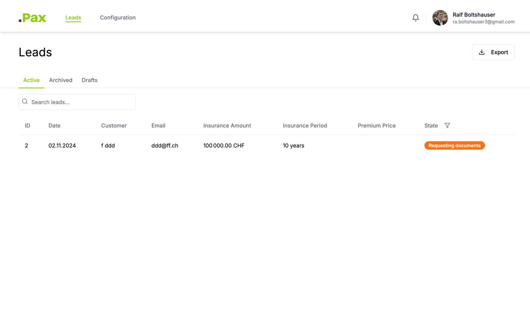Focus the Search leads text field
The width and height of the screenshot is (530, 310).
[81, 102]
